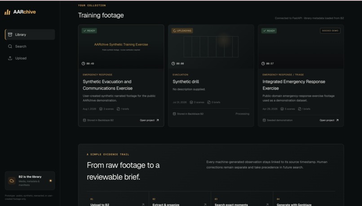Click the Processing status text
362x206 pixels.
[243, 114]
